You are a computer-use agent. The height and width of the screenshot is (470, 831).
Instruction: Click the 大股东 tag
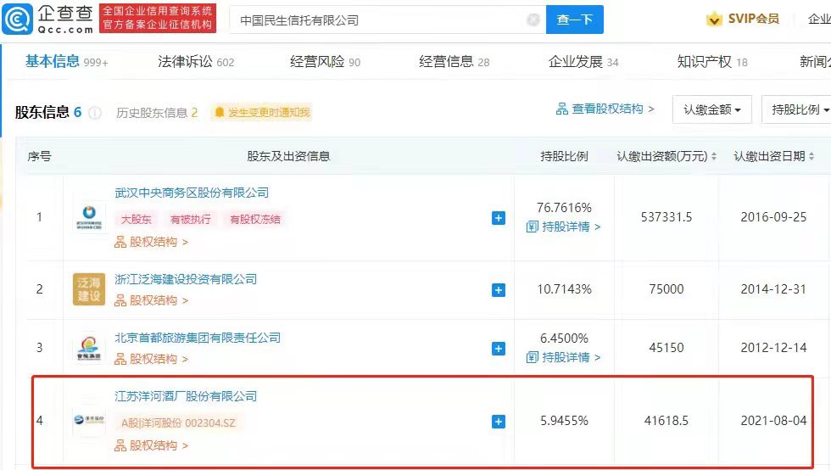coord(137,220)
